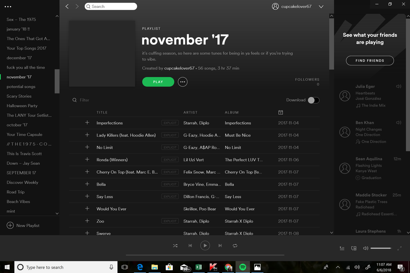Open the three-dot app menu at top left
Viewport: 410px width, 273px height.
point(8,7)
